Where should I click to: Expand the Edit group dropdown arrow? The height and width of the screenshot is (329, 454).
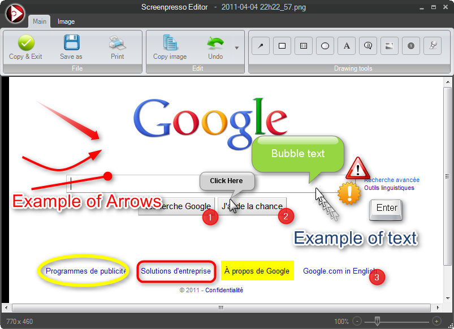[x=237, y=48]
